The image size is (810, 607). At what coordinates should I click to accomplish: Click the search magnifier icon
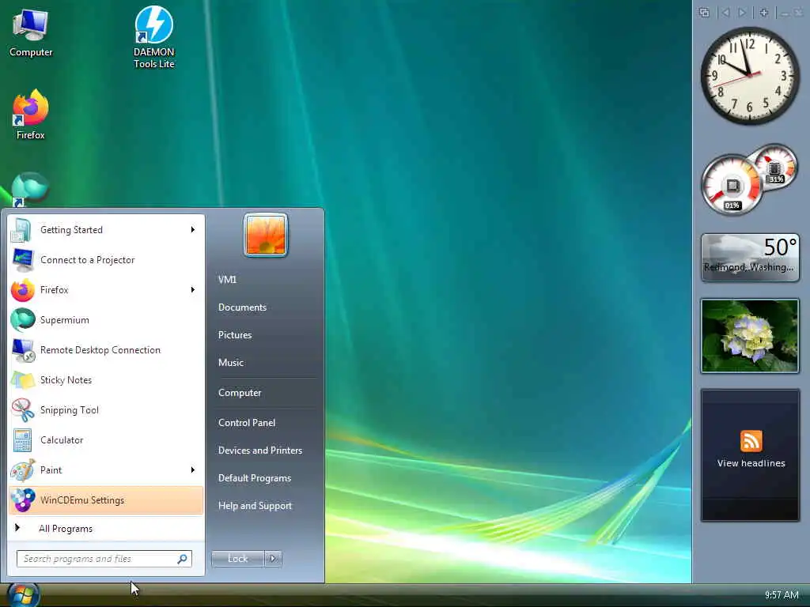coord(182,559)
